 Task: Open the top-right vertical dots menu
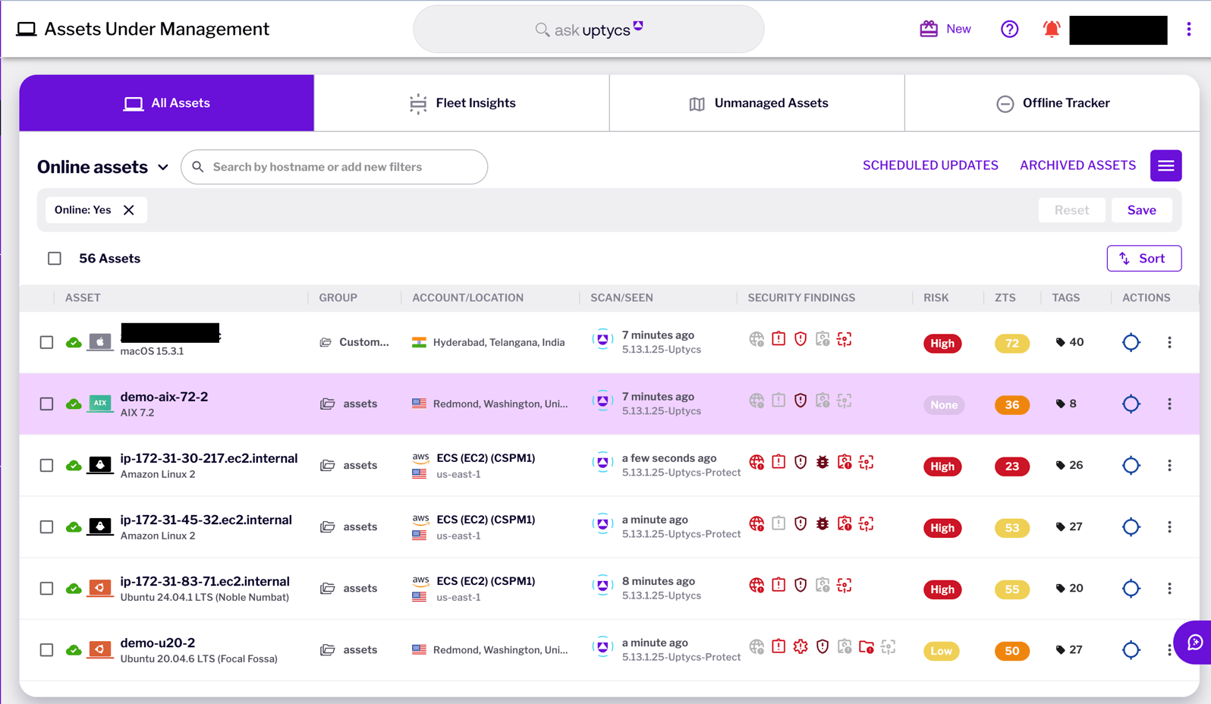[x=1189, y=29]
